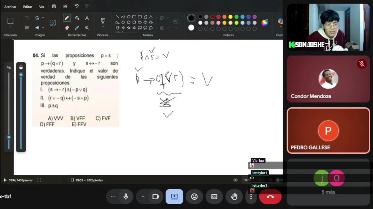Pick the purple color swatch
This screenshot has width=373, height=209.
tap(255, 17)
